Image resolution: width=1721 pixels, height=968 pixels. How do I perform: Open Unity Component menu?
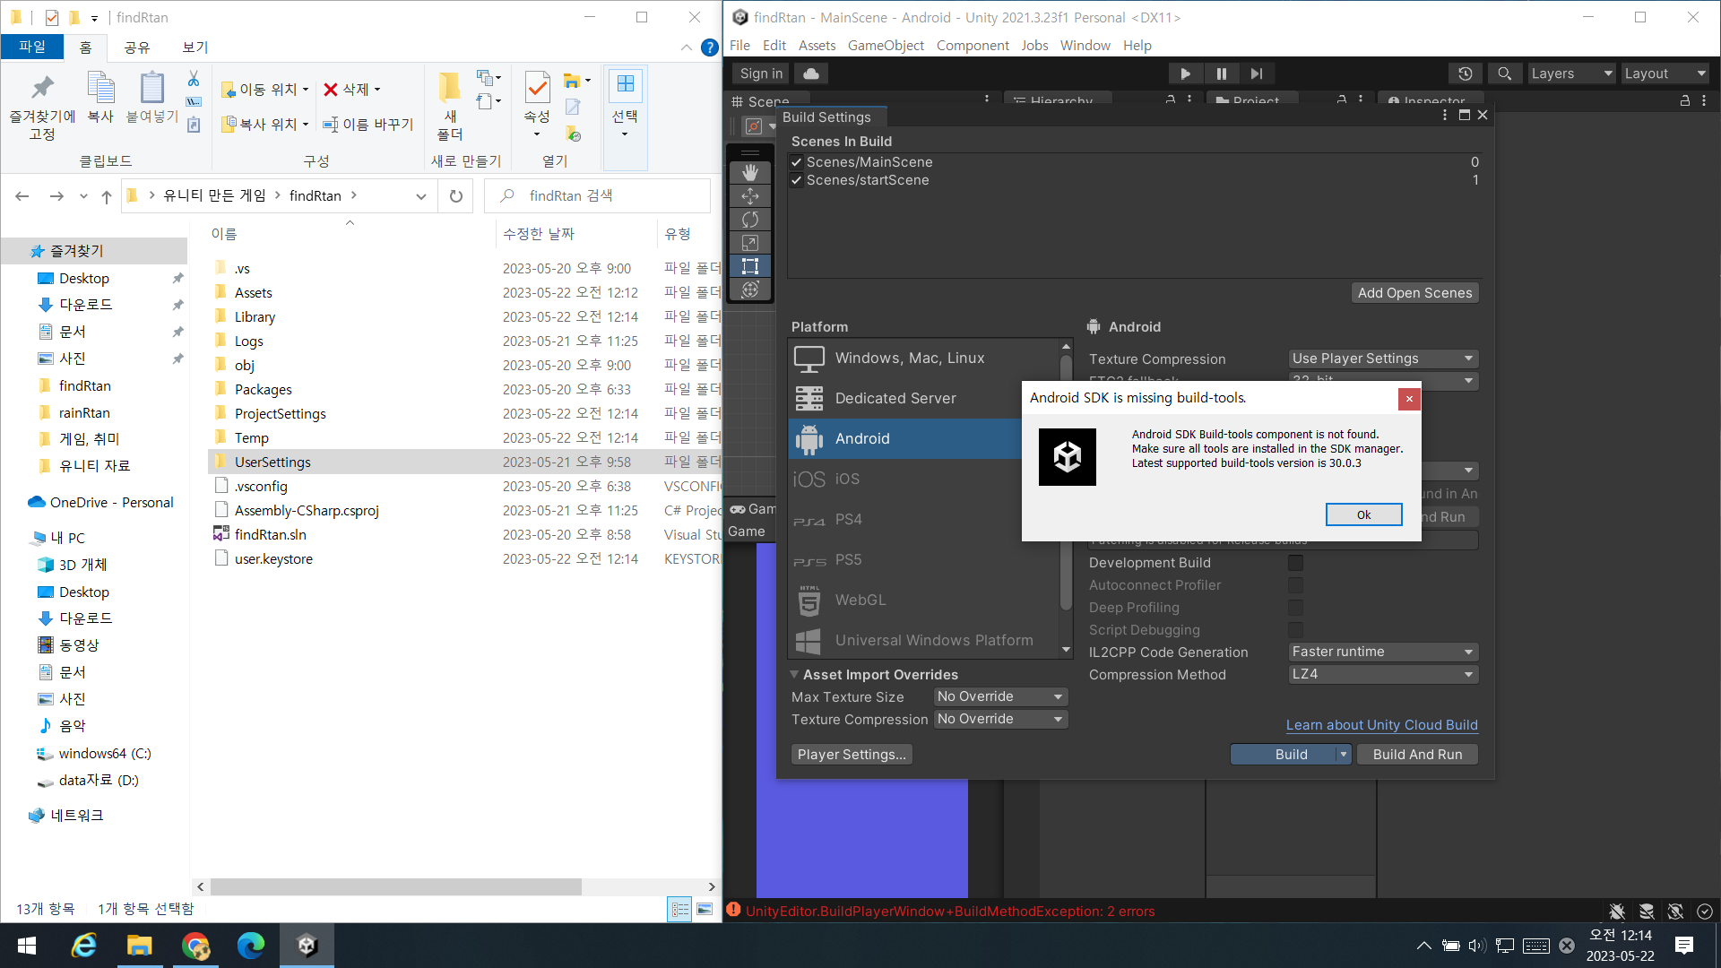(973, 46)
